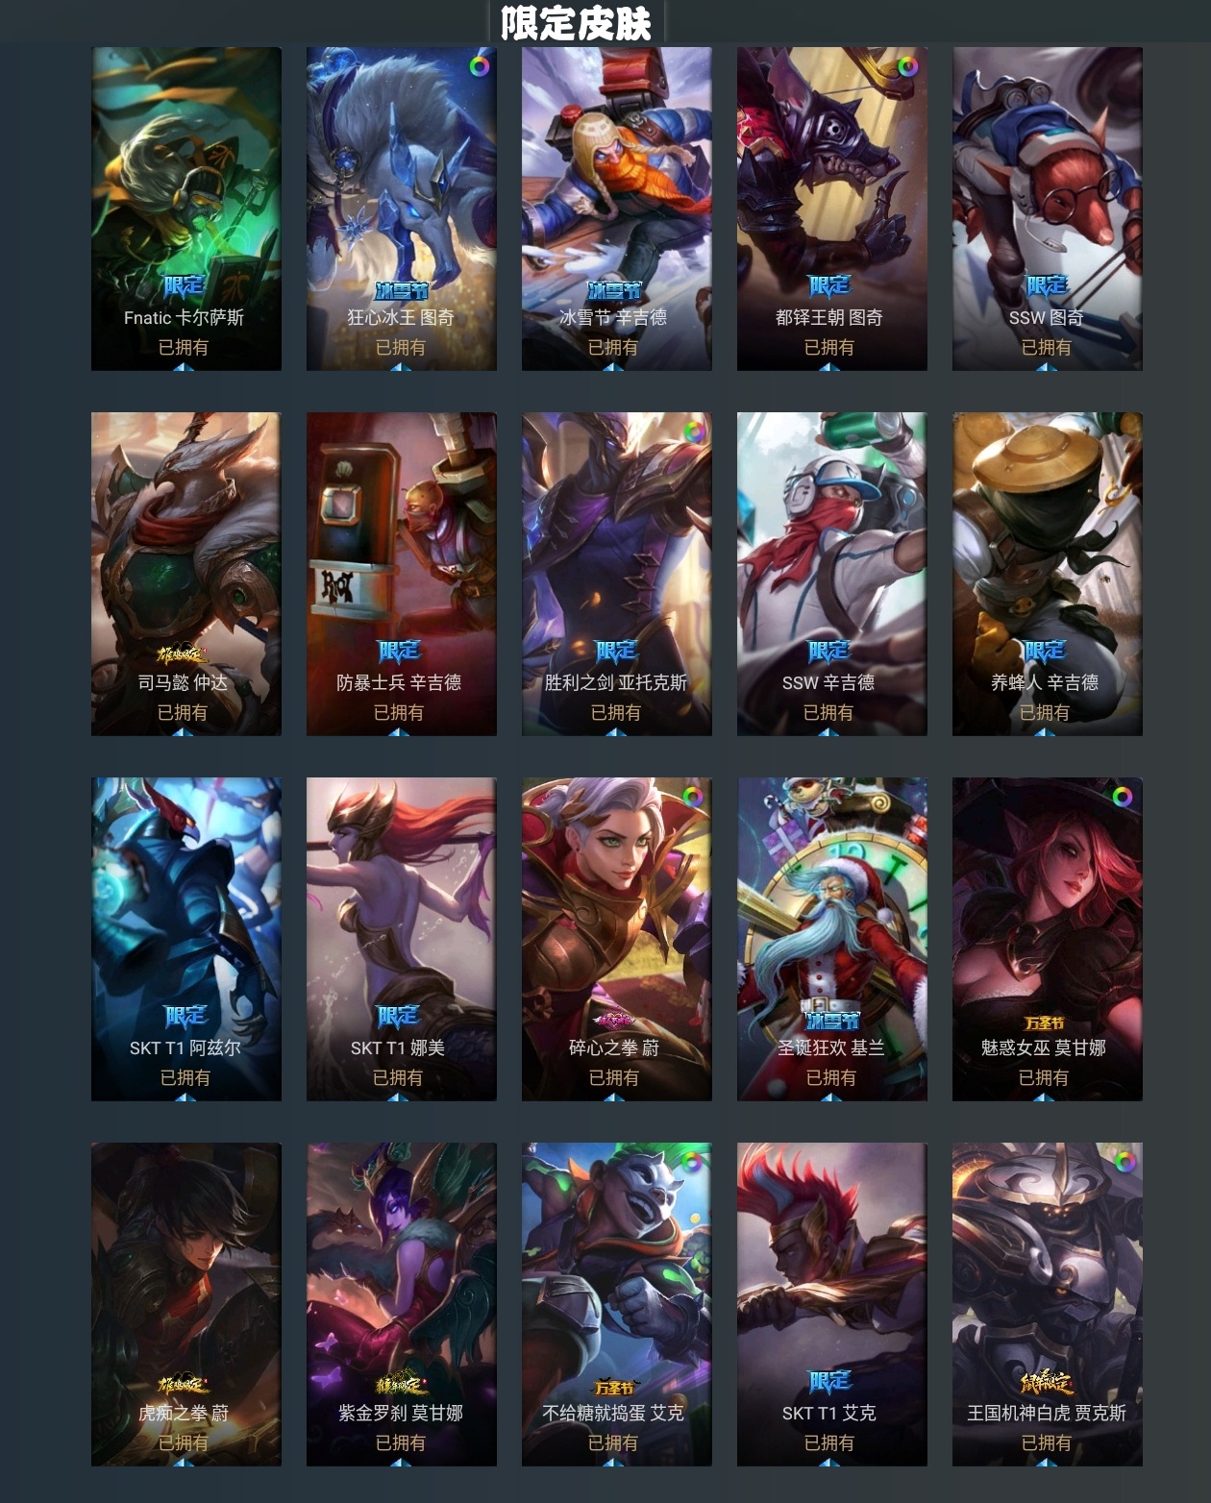Click chroma icon on 王国机神白虎 贾克斯 card
The height and width of the screenshot is (1503, 1211).
click(x=1124, y=1162)
